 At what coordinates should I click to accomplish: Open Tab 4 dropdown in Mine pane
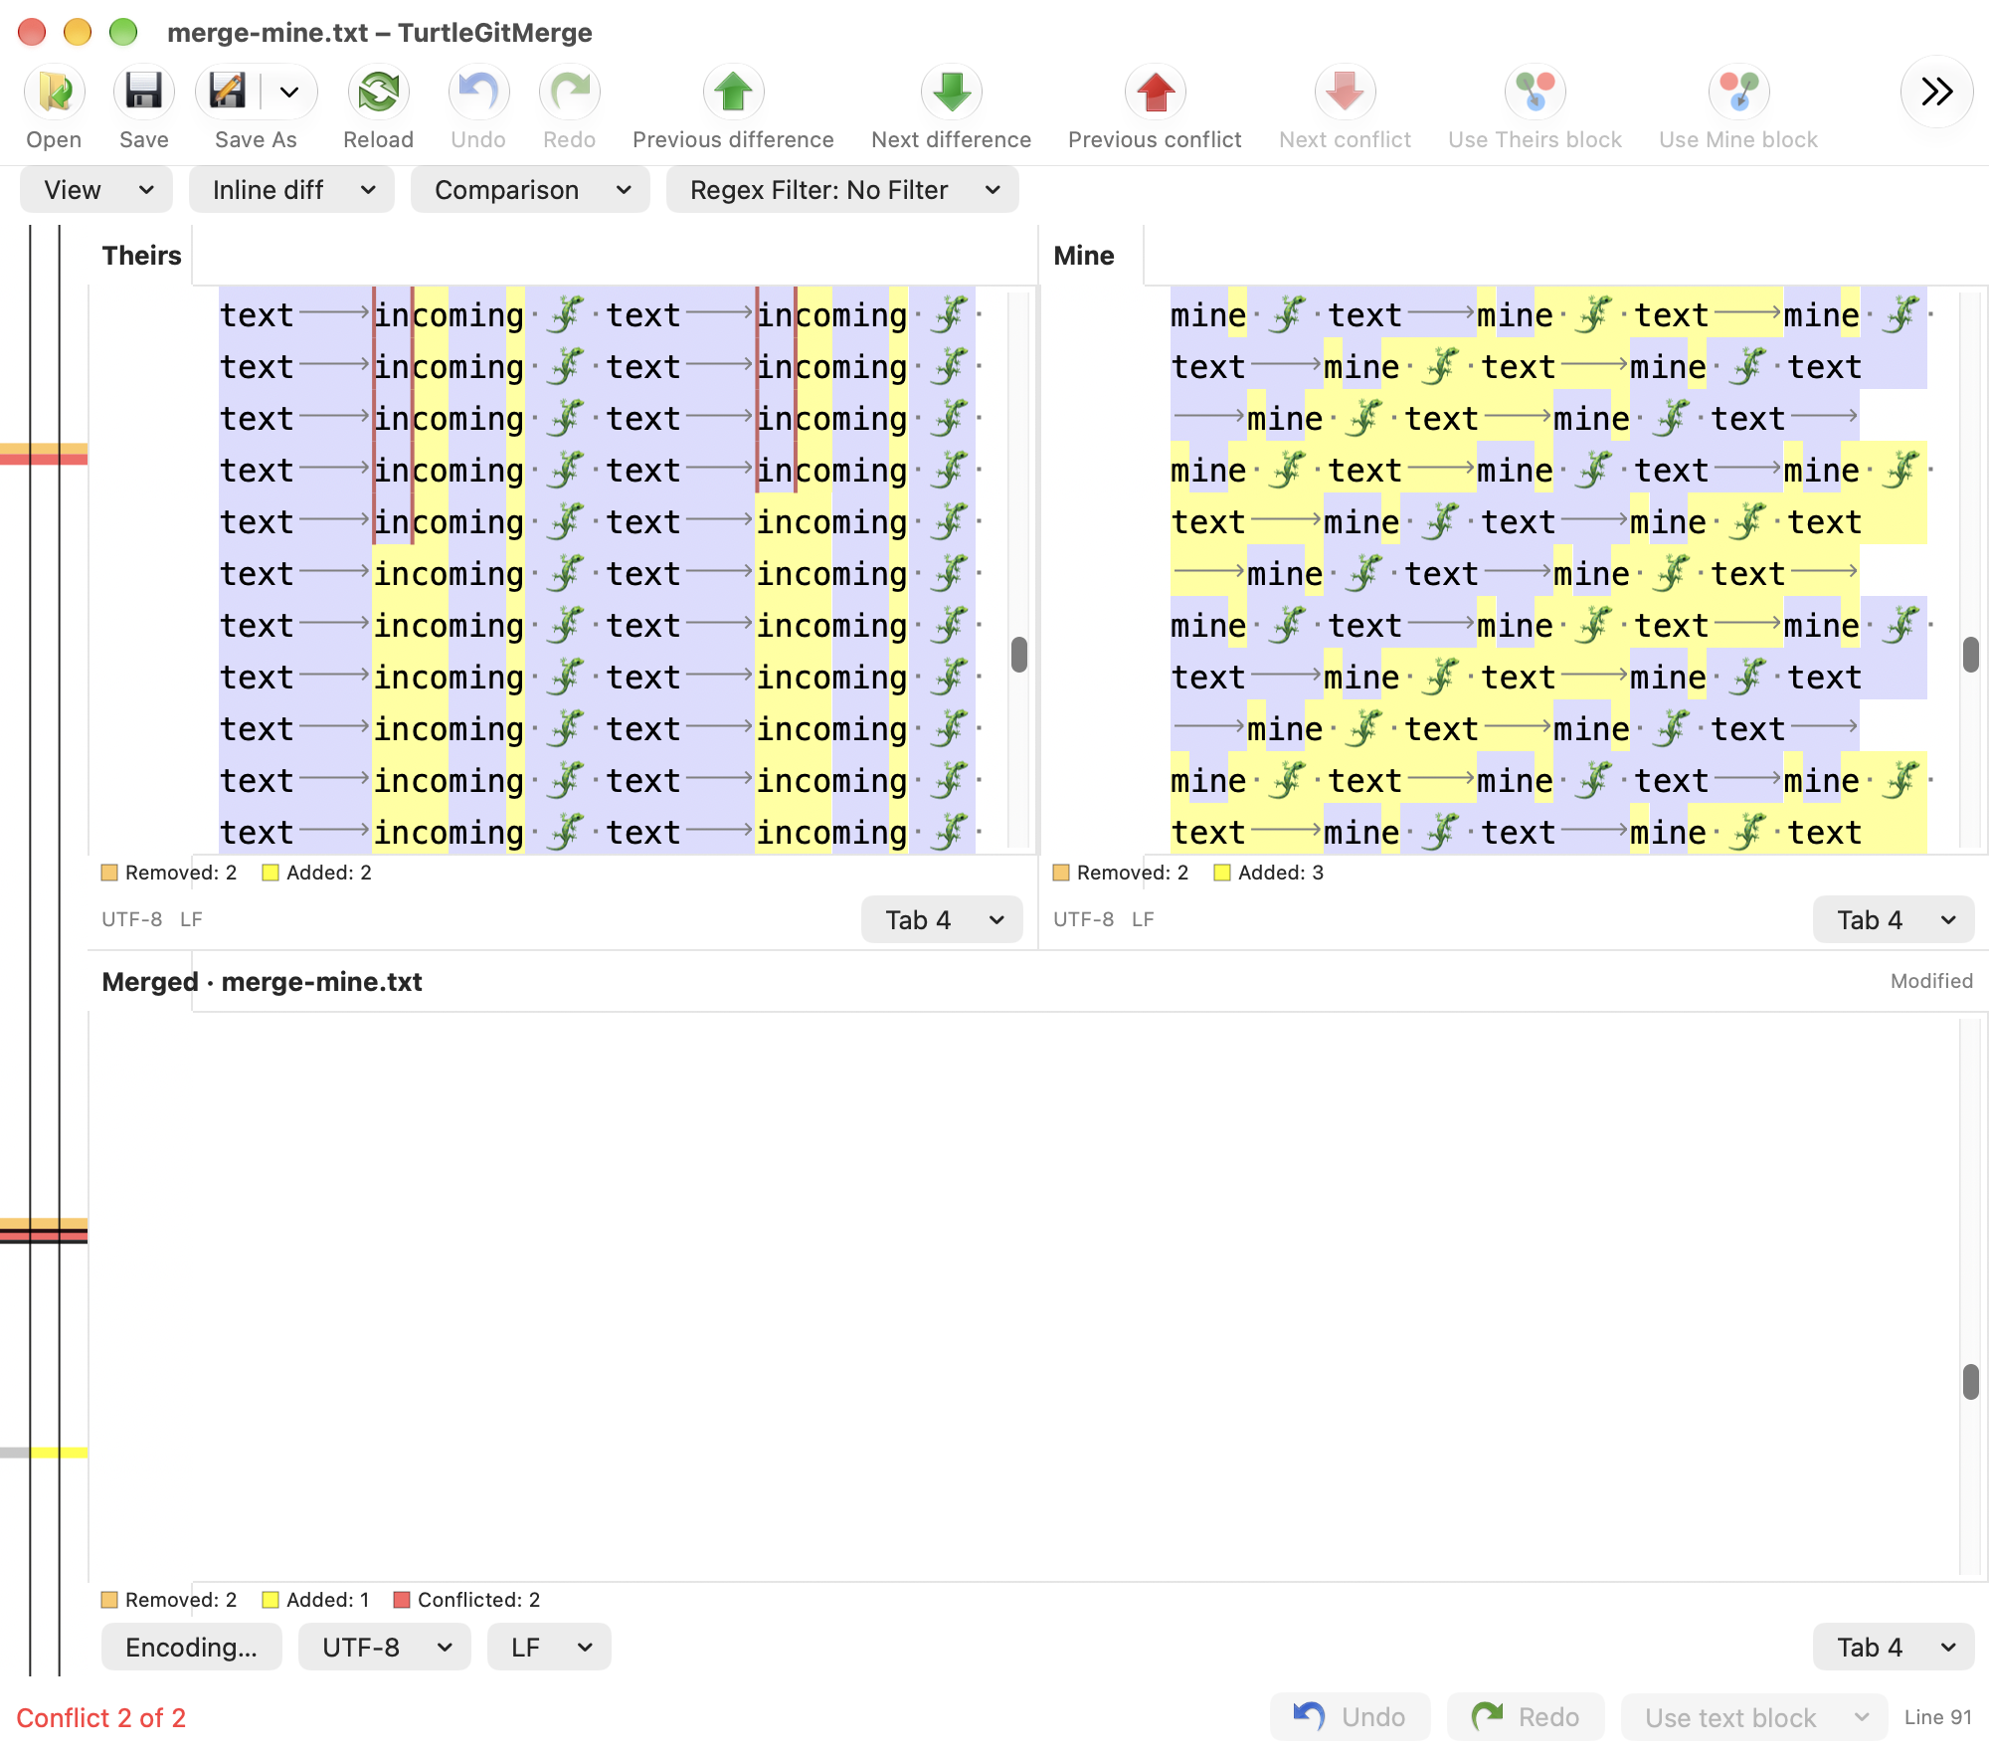1894,920
